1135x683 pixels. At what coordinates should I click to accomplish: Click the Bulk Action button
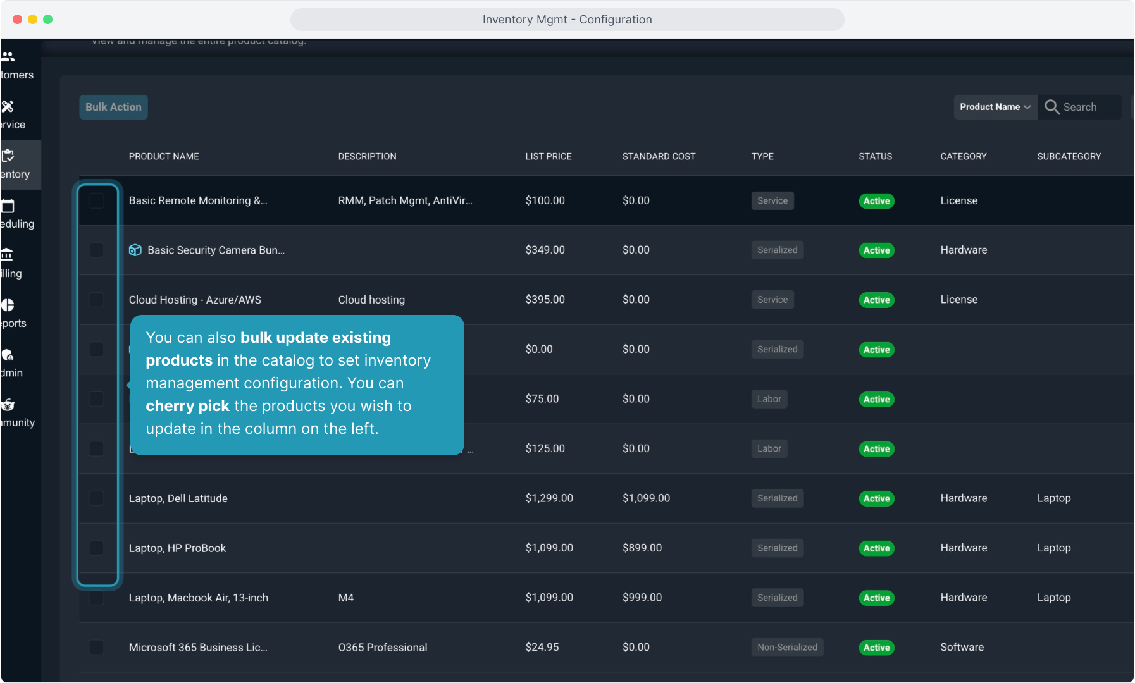(x=113, y=107)
